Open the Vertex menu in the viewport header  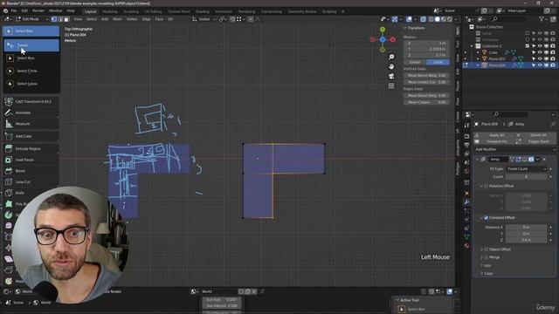tap(132, 19)
